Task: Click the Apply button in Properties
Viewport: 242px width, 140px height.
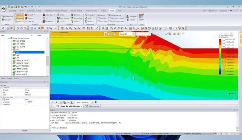Action: click(x=24, y=130)
